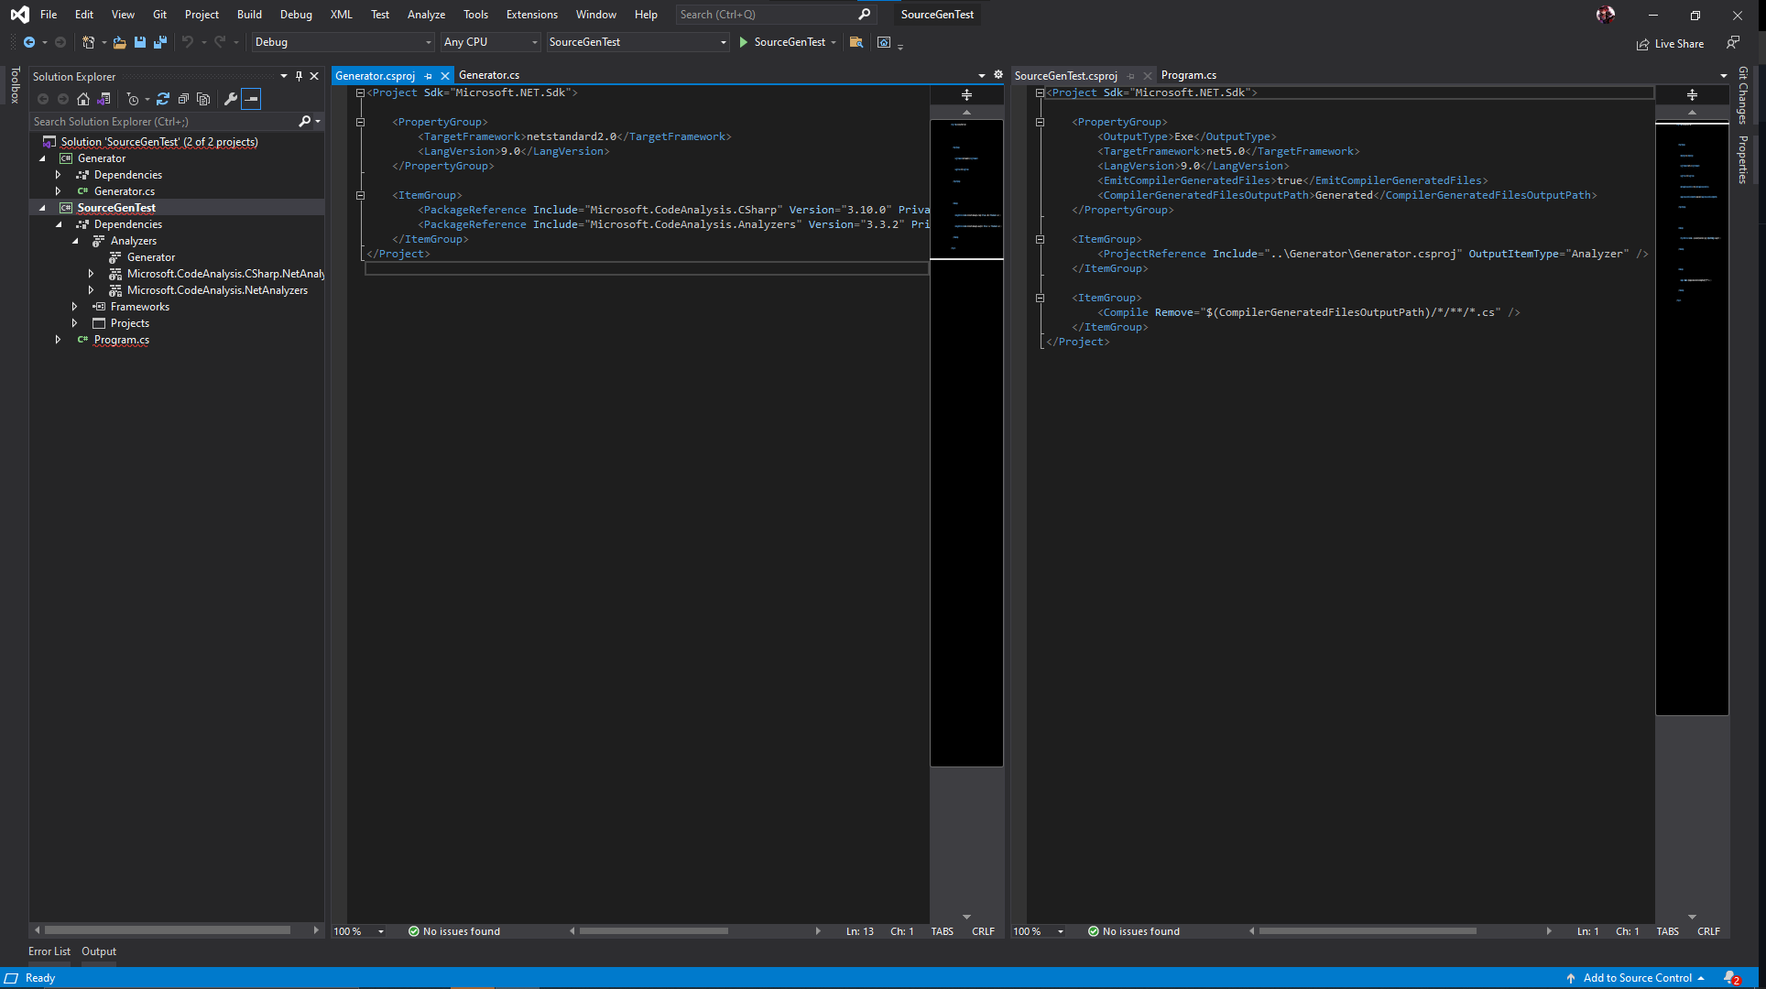Screen dimensions: 1766x989
Task: Switch between solutions and folder views icon
Action: pyautogui.click(x=104, y=99)
